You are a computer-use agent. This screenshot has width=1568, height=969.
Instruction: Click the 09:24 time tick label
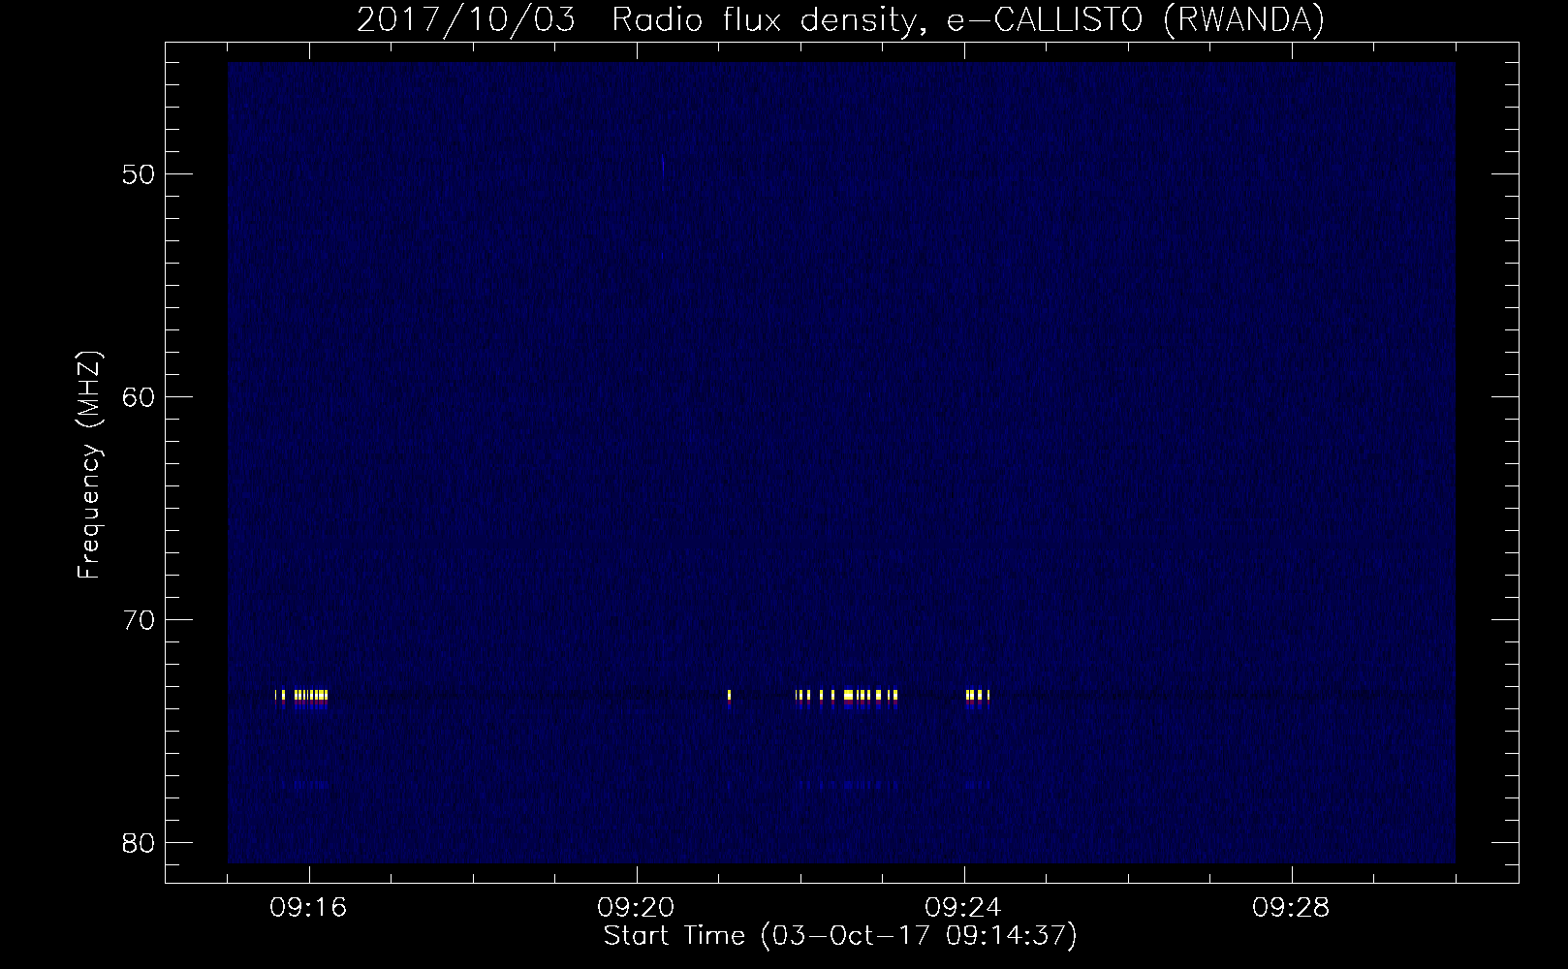[x=963, y=908]
